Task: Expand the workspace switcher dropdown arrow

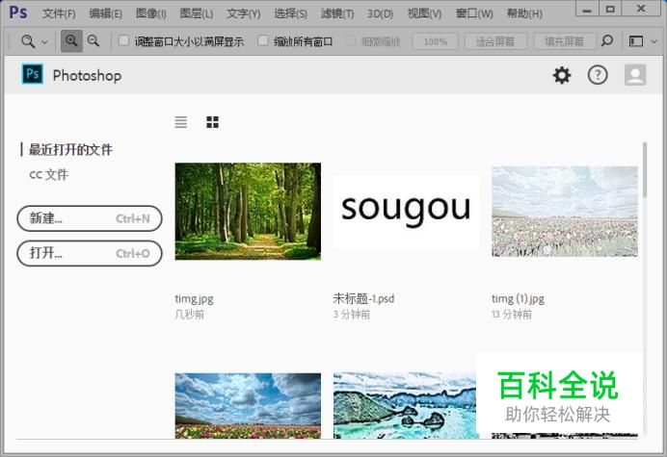Action: pyautogui.click(x=654, y=41)
